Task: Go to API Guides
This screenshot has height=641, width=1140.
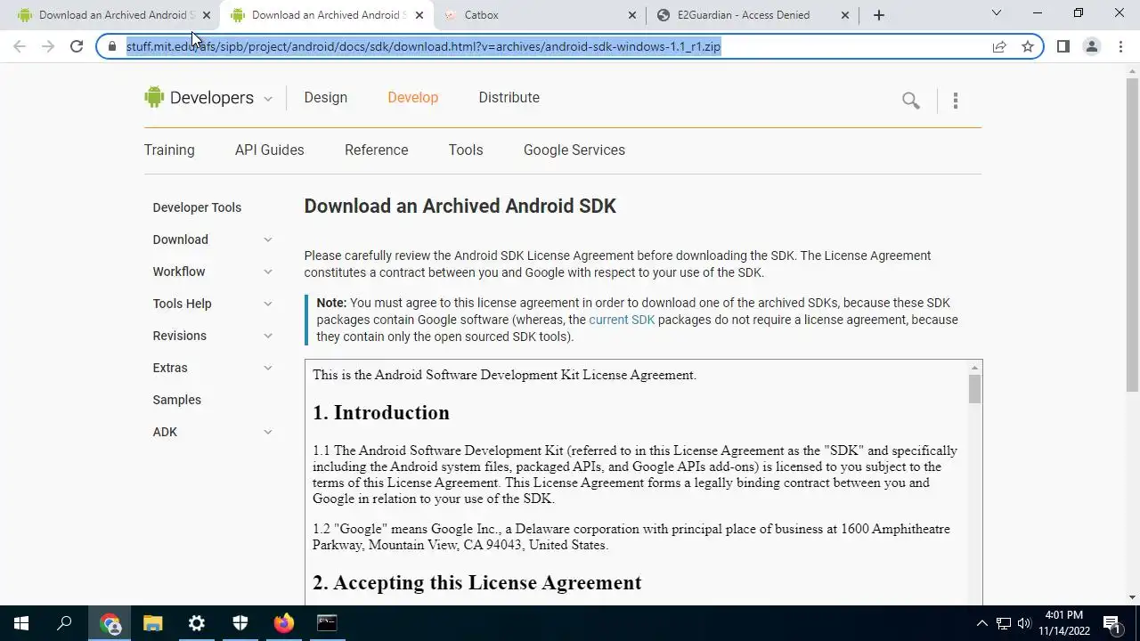Action: pos(270,150)
